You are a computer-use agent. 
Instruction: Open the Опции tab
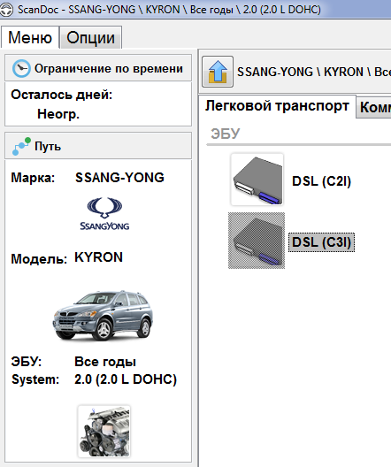point(90,37)
